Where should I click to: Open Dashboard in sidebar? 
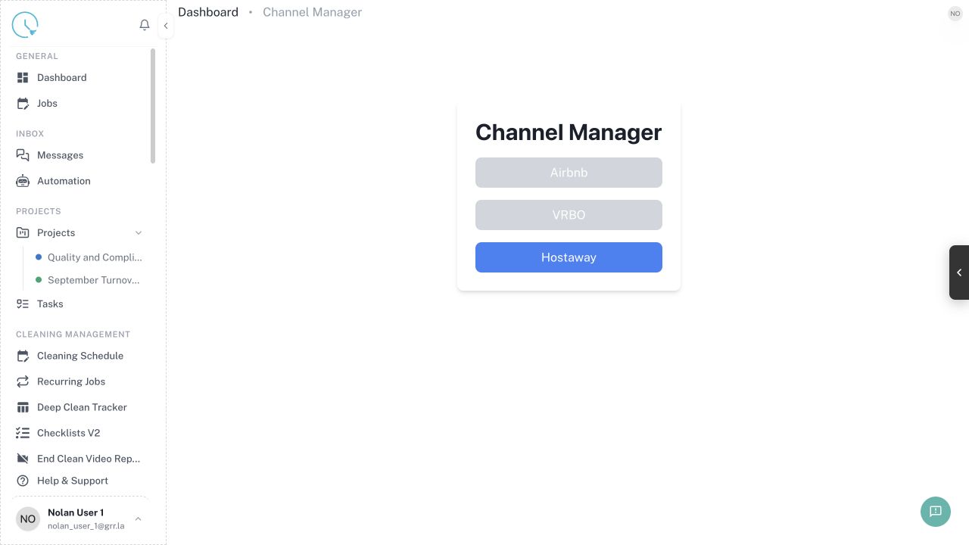coord(61,77)
